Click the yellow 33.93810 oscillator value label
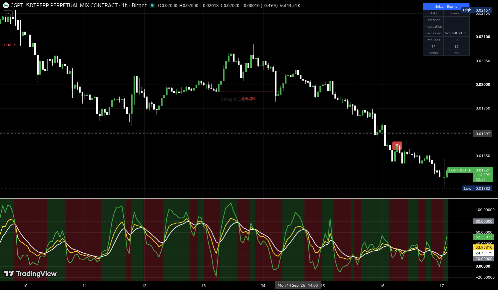Image resolution: width=498 pixels, height=290 pixels. 484,247
